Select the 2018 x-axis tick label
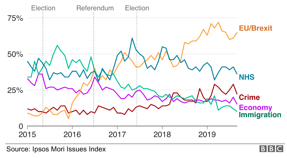The height and width of the screenshot is (158, 287). pos(162,135)
